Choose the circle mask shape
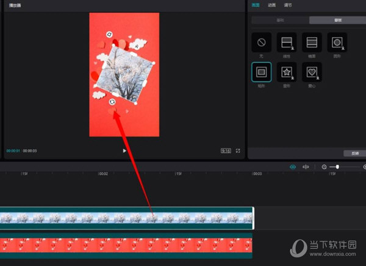Viewport: 366px width, 266px height. click(x=337, y=43)
